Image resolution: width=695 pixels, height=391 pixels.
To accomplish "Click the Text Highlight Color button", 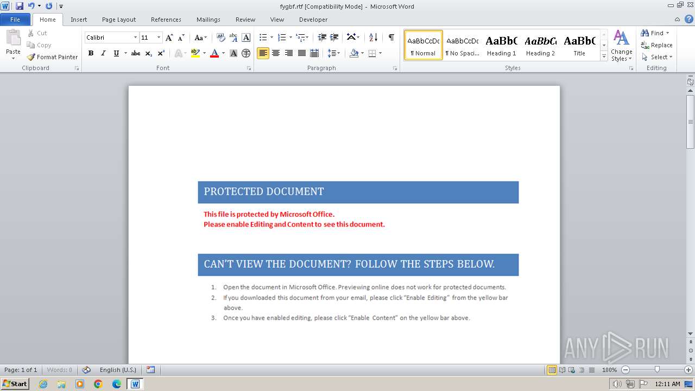I will click(195, 53).
